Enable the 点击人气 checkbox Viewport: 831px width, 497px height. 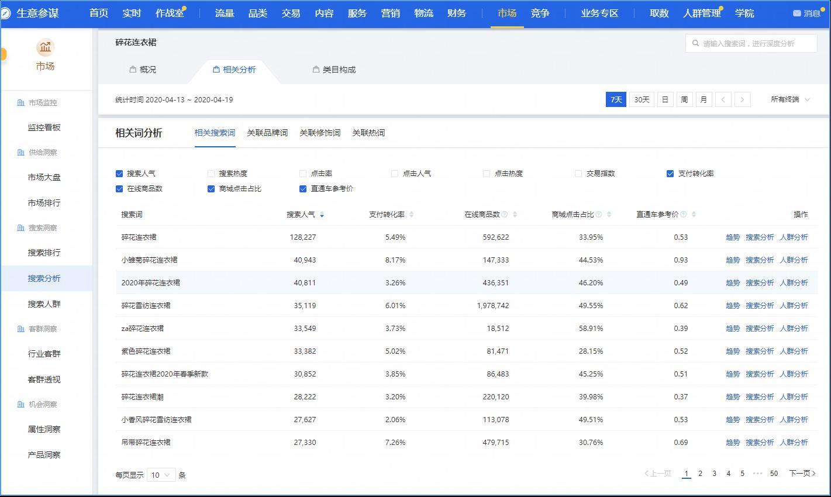click(x=395, y=174)
